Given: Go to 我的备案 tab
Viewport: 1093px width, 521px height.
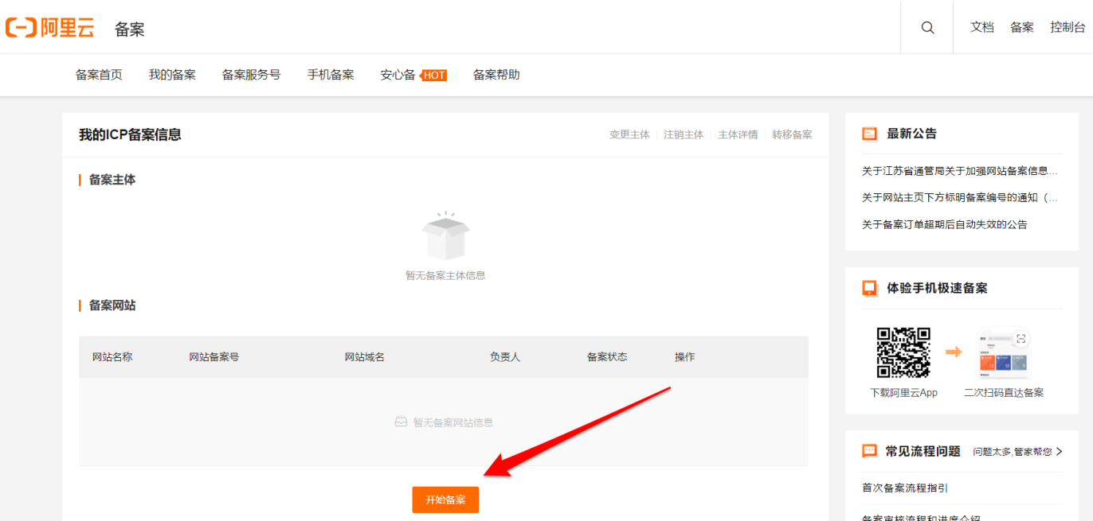Looking at the screenshot, I should pyautogui.click(x=172, y=75).
